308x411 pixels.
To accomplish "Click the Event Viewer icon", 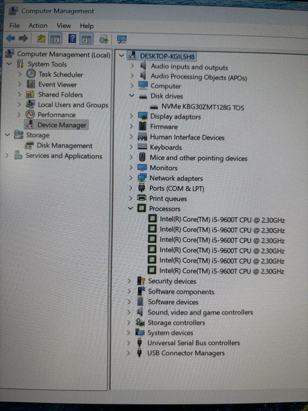I will pyautogui.click(x=31, y=85).
